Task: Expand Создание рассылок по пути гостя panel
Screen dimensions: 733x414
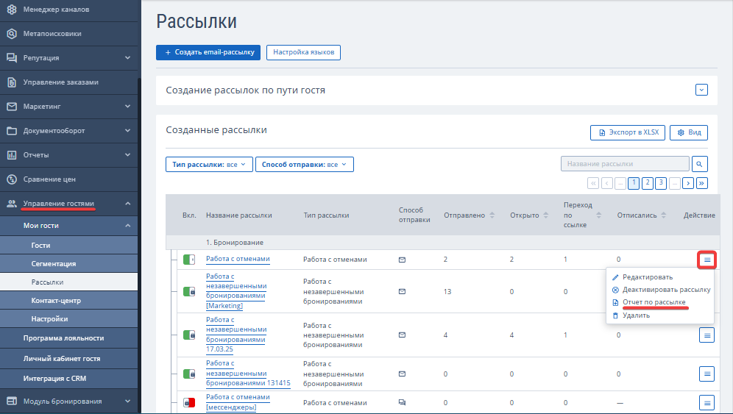Action: pyautogui.click(x=701, y=90)
